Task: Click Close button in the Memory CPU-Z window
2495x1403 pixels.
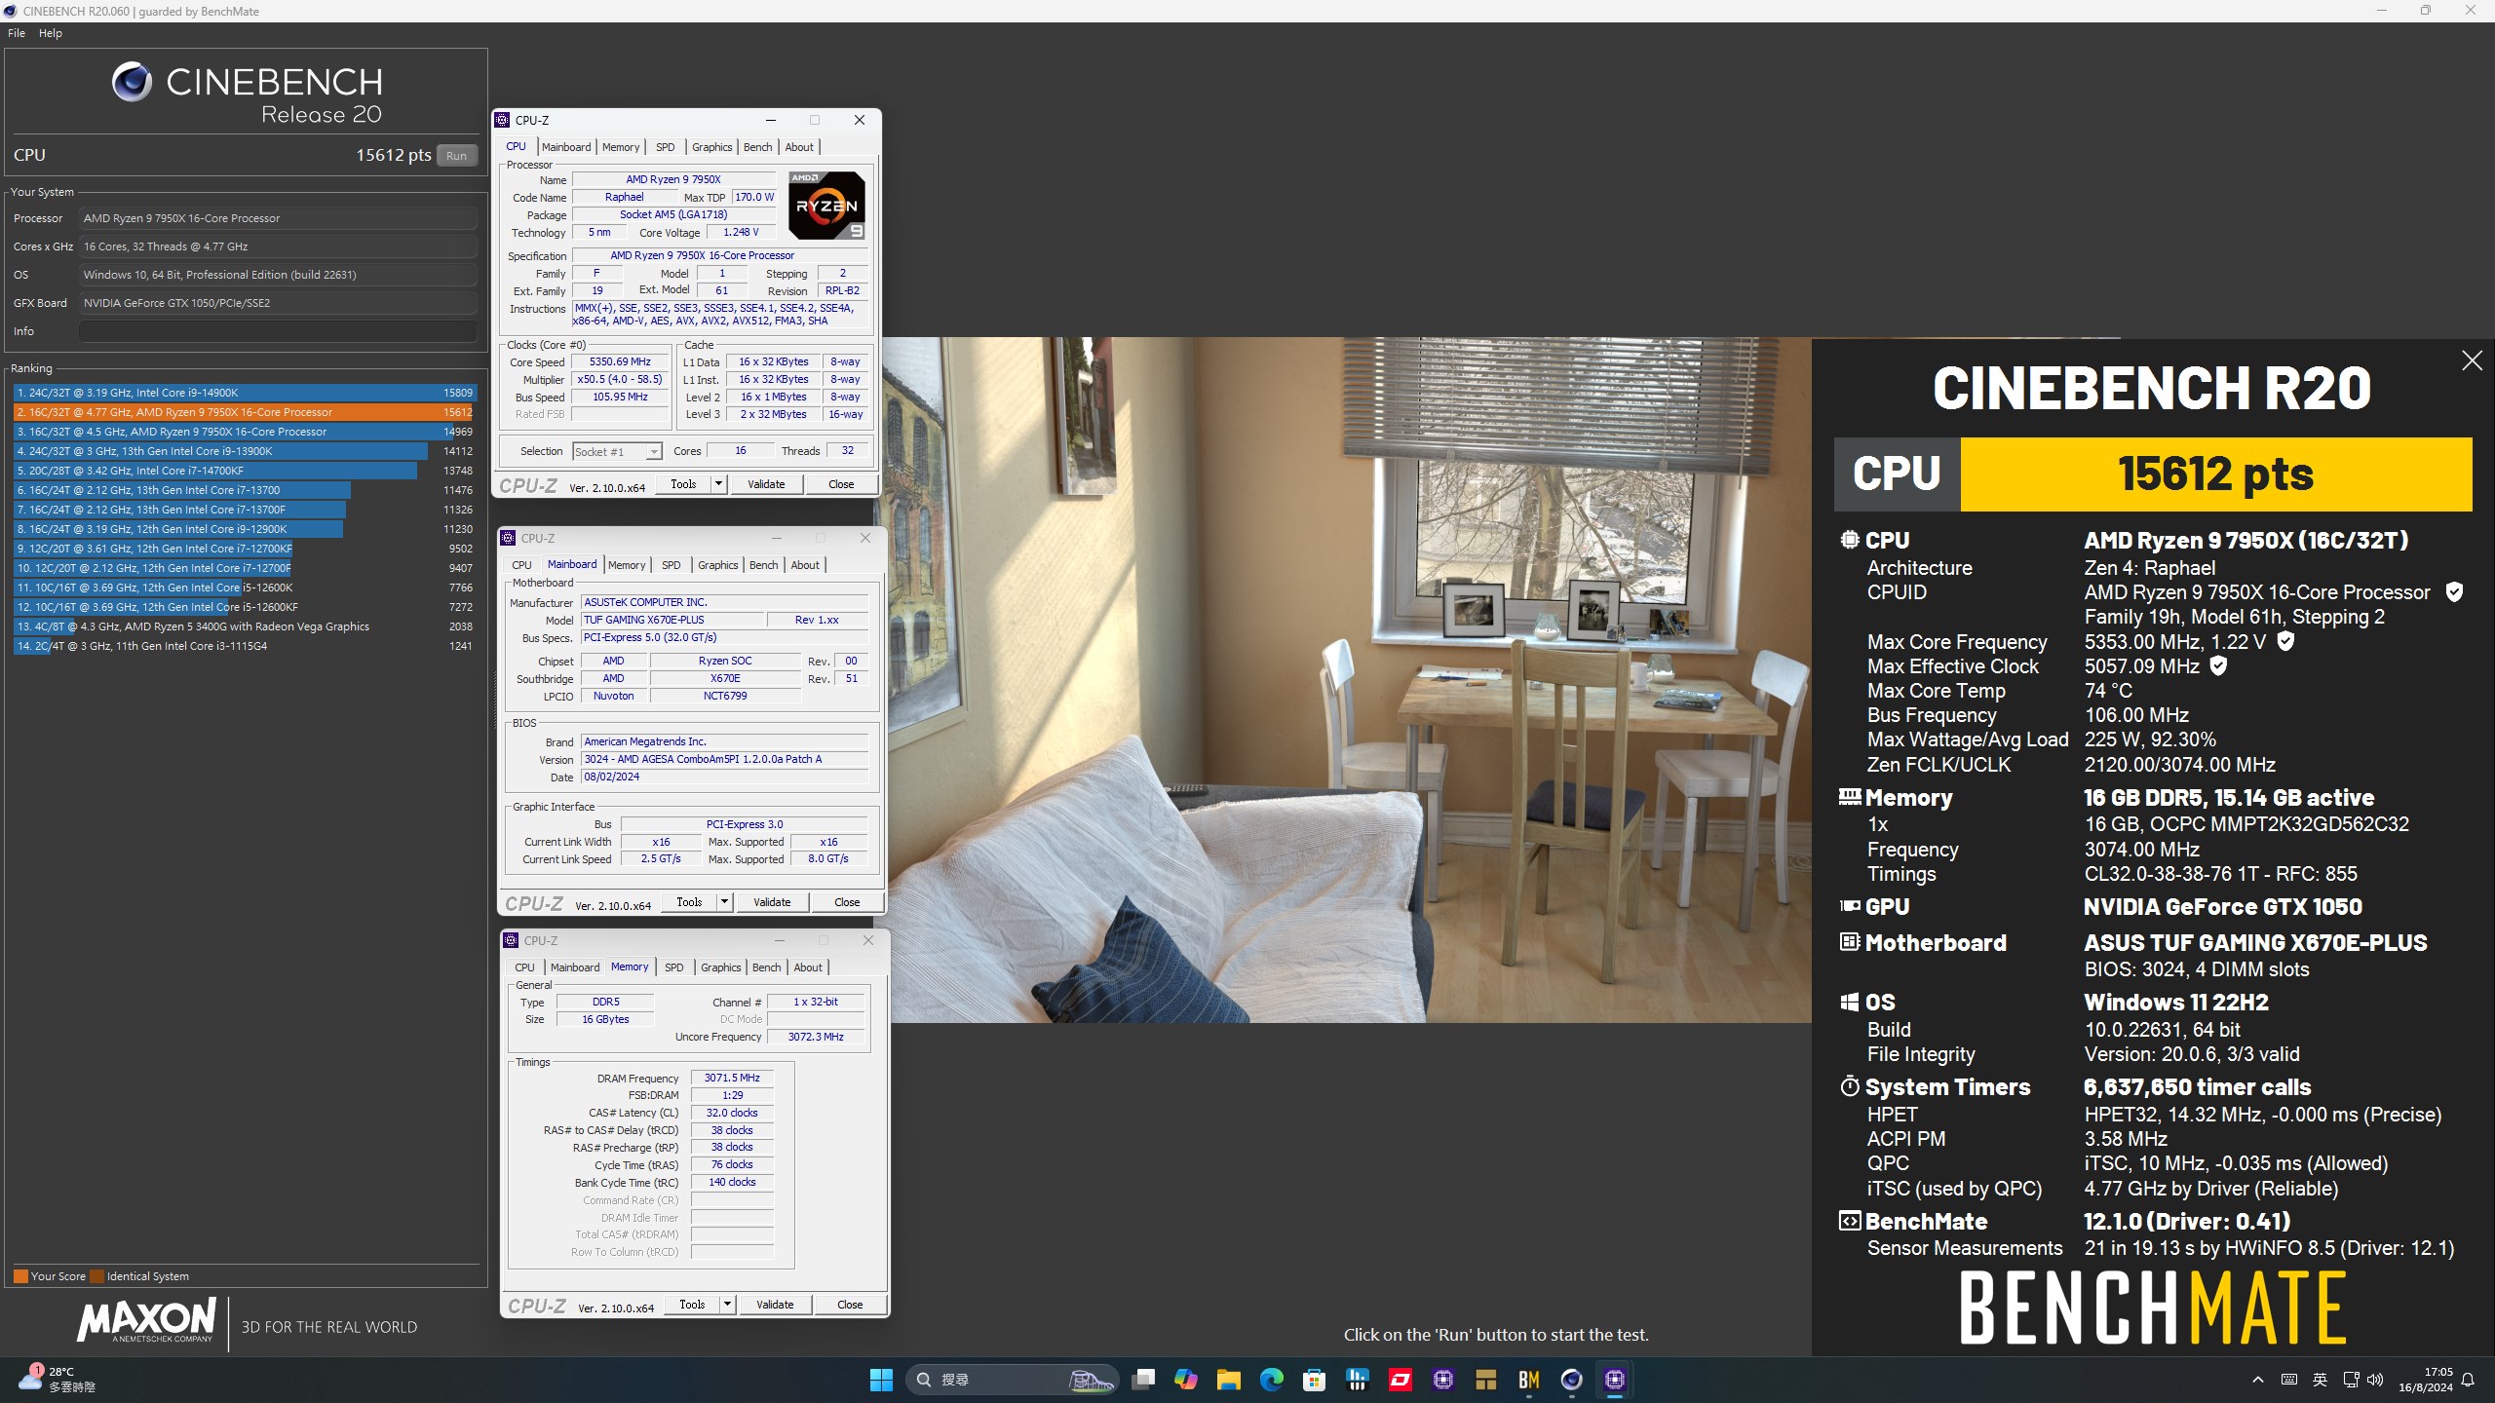Action: (x=850, y=1305)
